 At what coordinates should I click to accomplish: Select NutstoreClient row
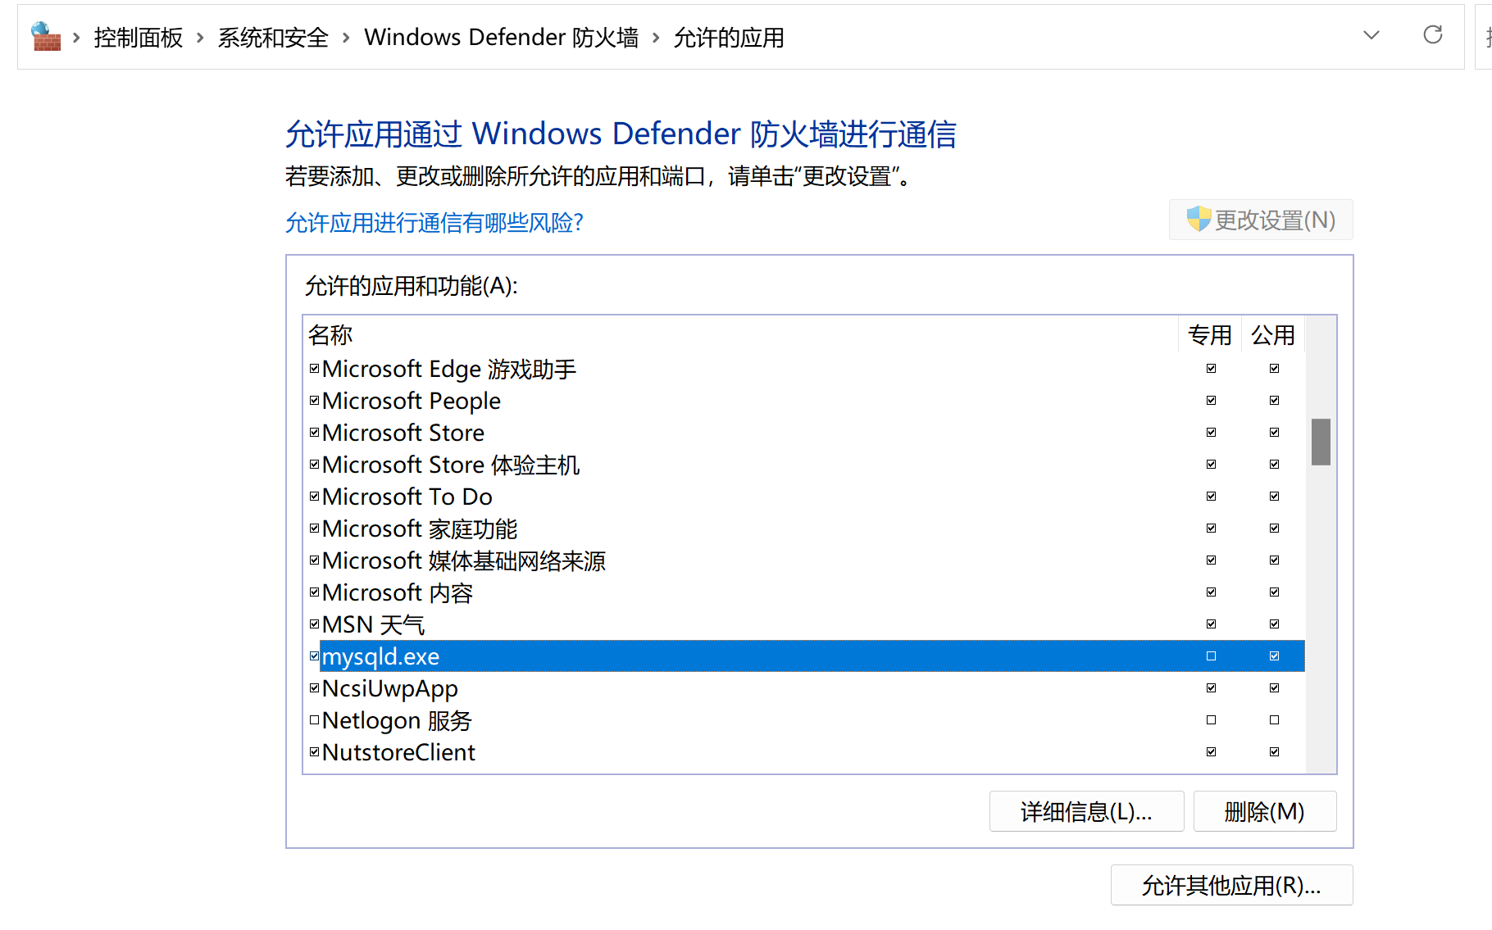tap(804, 752)
